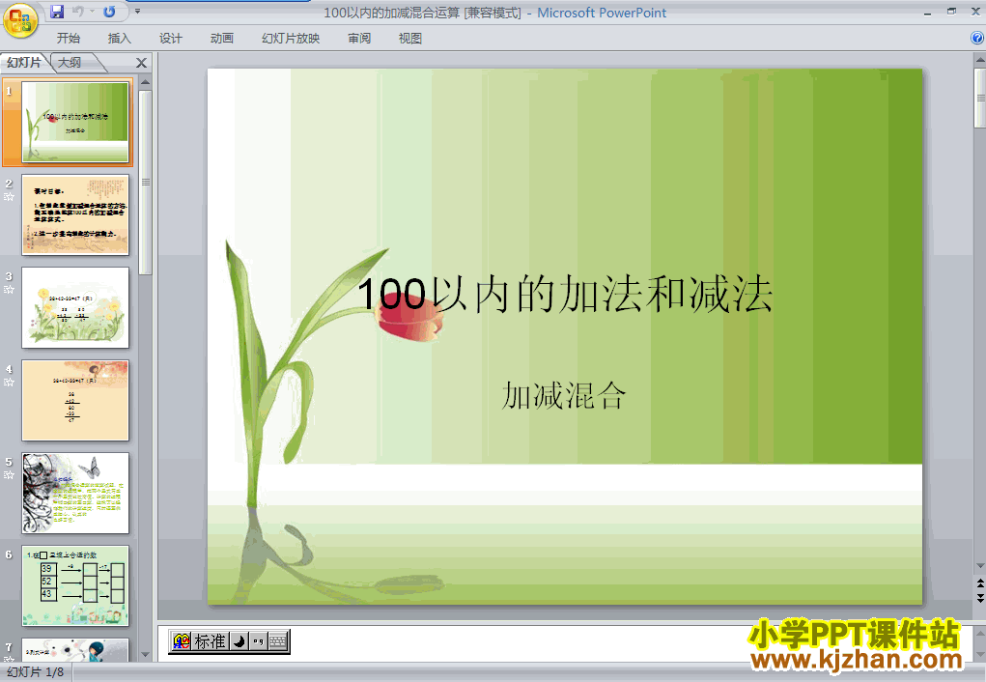986x682 pixels.
Task: Select slide 4 thumbnail
Action: 75,400
